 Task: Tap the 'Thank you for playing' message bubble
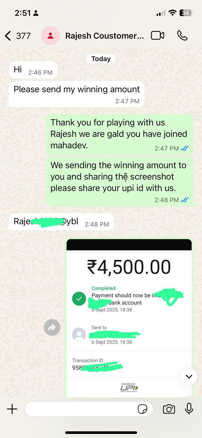(x=119, y=134)
